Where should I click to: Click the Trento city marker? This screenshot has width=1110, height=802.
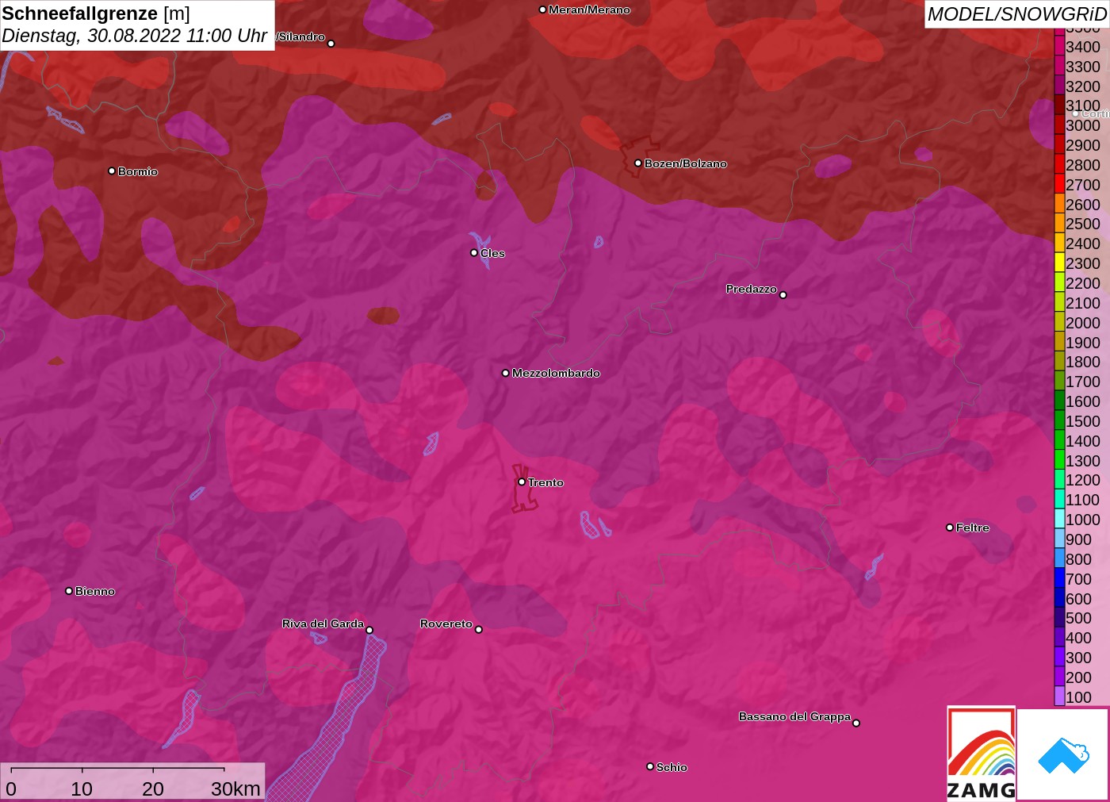[x=522, y=482]
